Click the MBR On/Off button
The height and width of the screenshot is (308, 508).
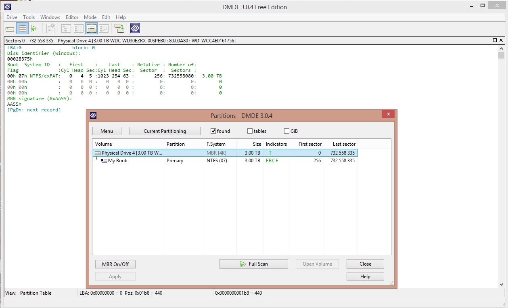(x=115, y=264)
